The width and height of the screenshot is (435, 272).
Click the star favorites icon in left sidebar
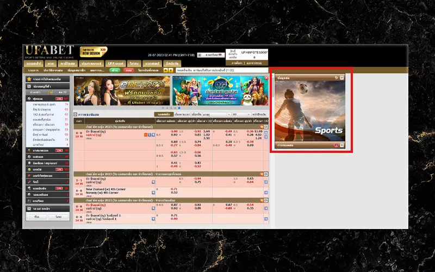point(29,79)
